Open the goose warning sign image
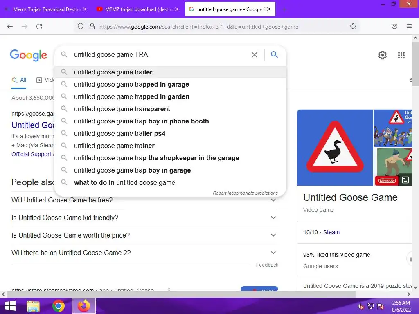This screenshot has width=419, height=314. coord(335,147)
